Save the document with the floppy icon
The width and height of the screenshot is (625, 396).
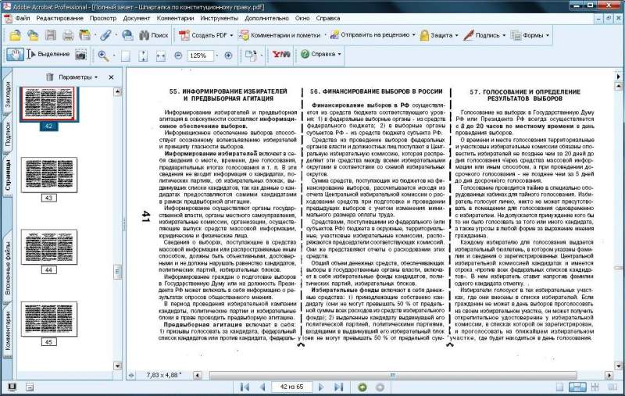(x=51, y=35)
